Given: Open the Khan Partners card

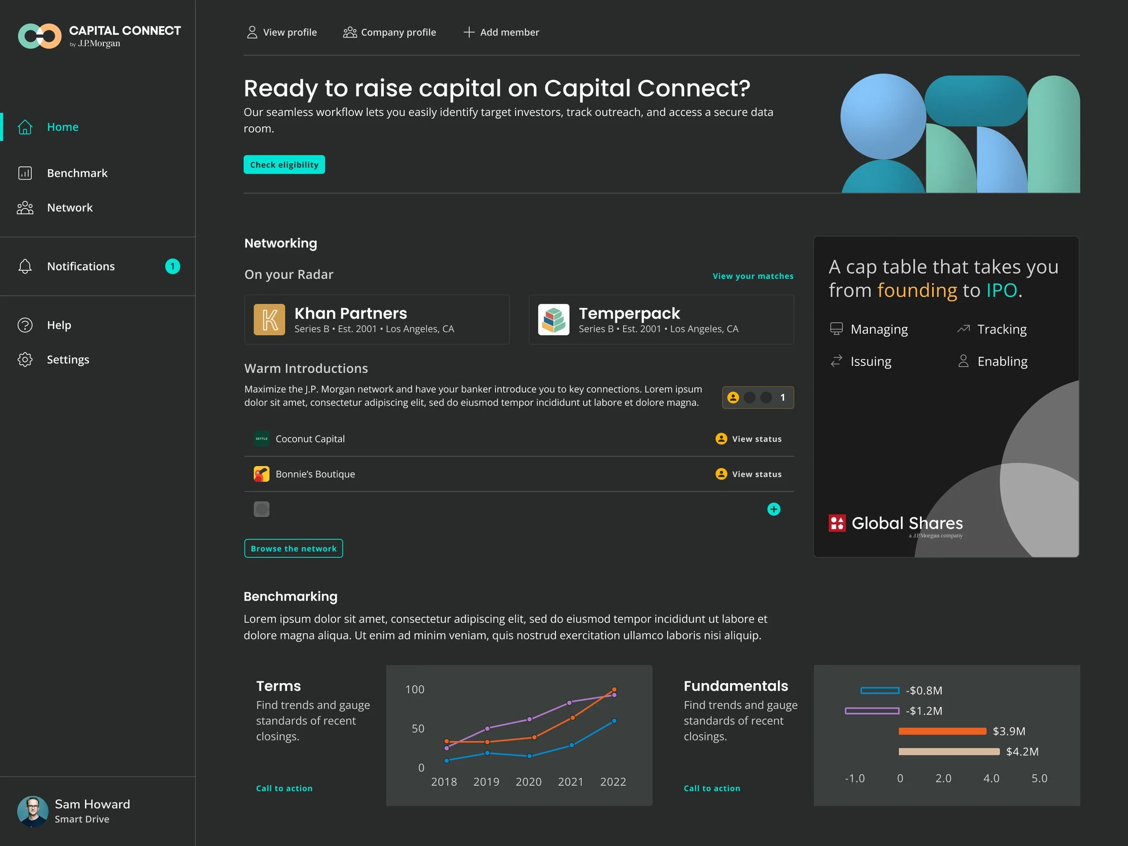Looking at the screenshot, I should [x=377, y=320].
